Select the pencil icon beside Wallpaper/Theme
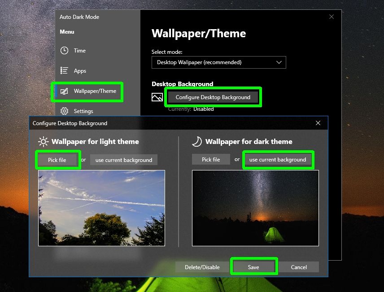 64,92
